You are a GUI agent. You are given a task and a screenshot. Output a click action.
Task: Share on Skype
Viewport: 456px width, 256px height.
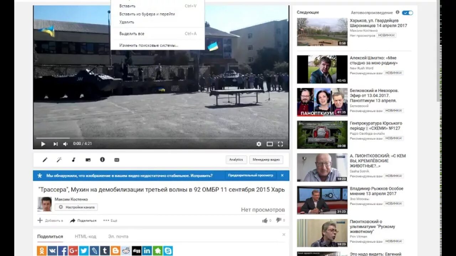pyautogui.click(x=168, y=251)
